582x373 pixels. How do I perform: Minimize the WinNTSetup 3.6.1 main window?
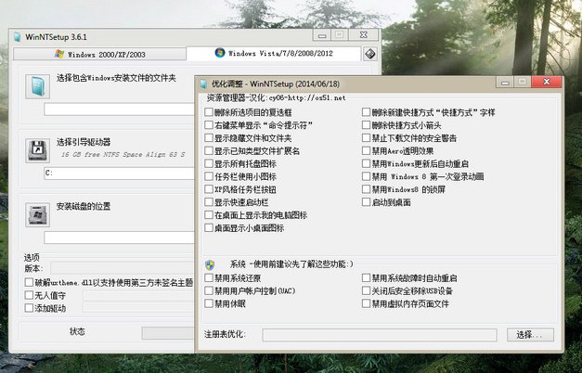322,35
